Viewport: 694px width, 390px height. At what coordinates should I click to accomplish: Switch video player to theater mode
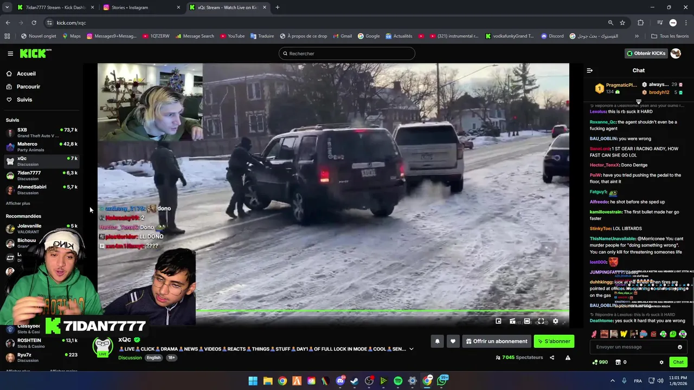point(526,321)
